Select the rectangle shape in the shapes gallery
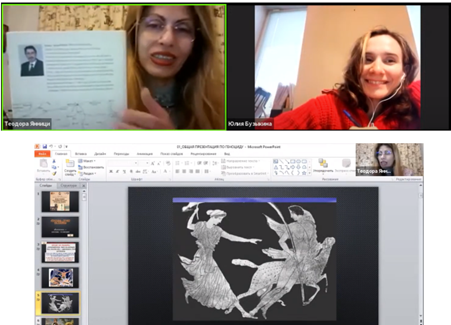This screenshot has height=325, width=451. (x=293, y=161)
